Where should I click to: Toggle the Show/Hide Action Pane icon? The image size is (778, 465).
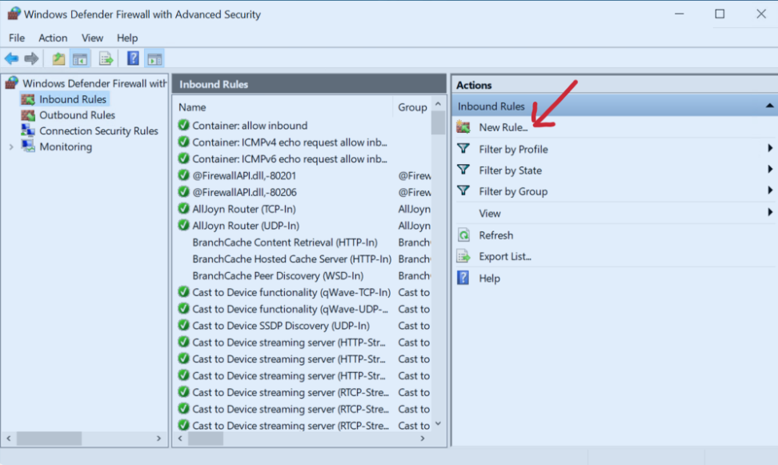click(x=154, y=58)
